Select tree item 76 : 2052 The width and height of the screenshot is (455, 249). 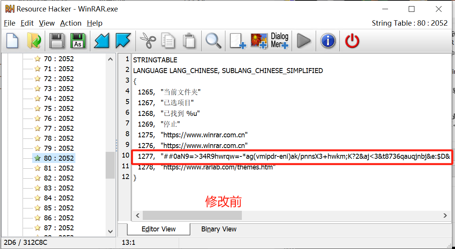pyautogui.click(x=59, y=119)
